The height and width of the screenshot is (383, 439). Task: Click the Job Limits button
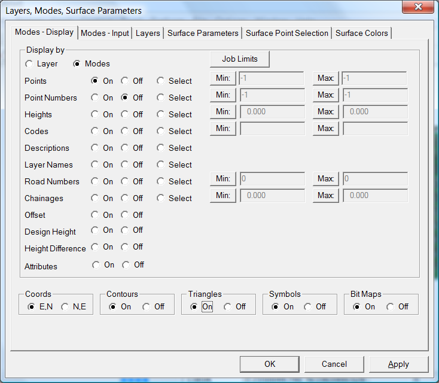(x=240, y=59)
